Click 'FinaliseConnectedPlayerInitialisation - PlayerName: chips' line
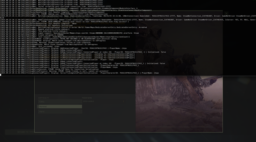Screen dimensions: 256x142 [x=59, y=67]
